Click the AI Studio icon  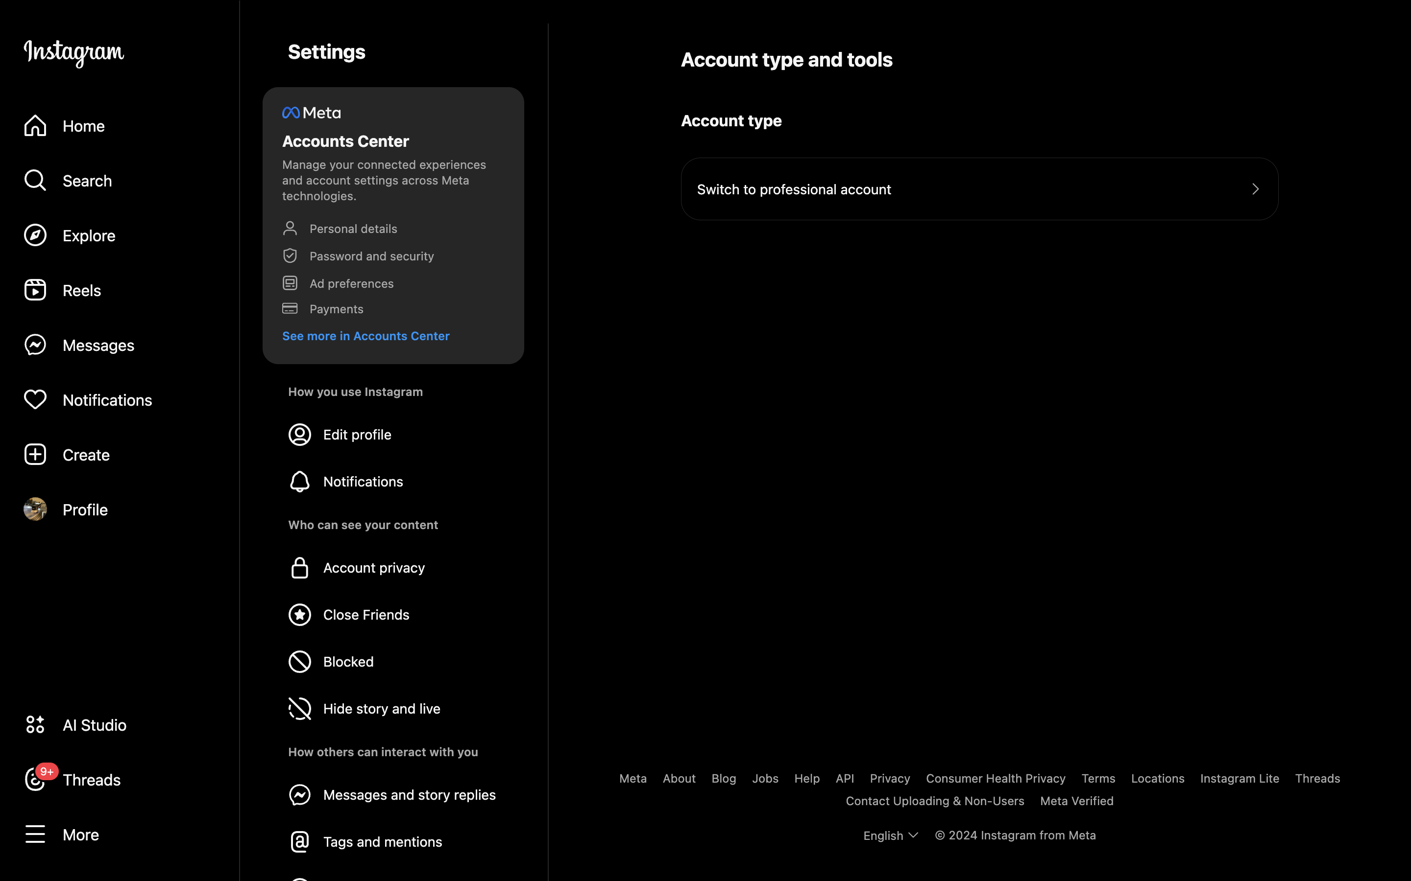click(x=35, y=725)
